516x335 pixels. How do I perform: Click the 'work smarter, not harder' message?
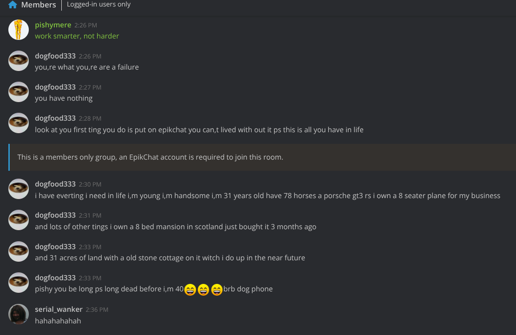(x=77, y=36)
